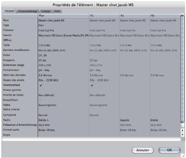Click '48,0 KHz' in A1 column

pos(125,125)
